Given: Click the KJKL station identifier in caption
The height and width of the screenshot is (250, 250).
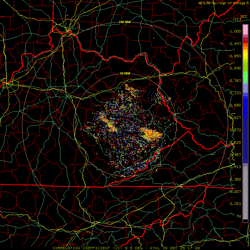Looking at the screenshot, I should pyautogui.click(x=155, y=248).
